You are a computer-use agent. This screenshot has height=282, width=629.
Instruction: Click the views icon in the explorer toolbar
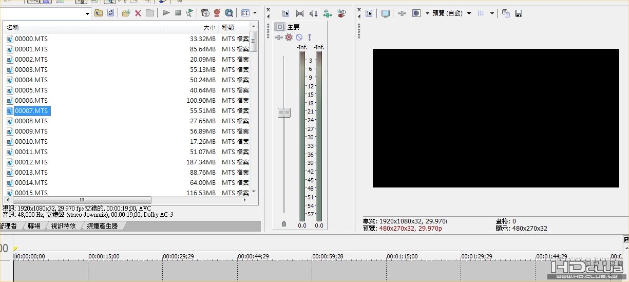(x=245, y=13)
